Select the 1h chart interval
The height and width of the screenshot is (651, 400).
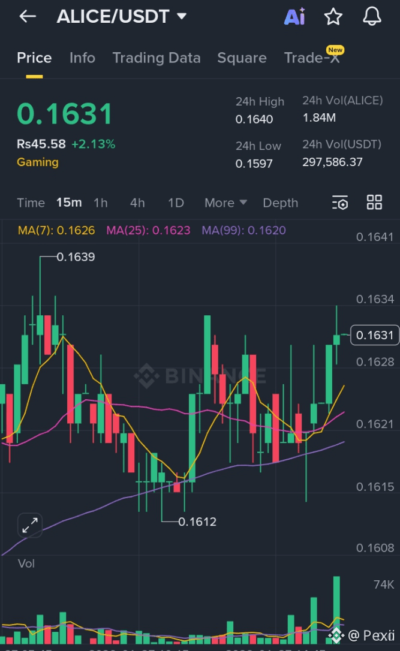pyautogui.click(x=101, y=203)
